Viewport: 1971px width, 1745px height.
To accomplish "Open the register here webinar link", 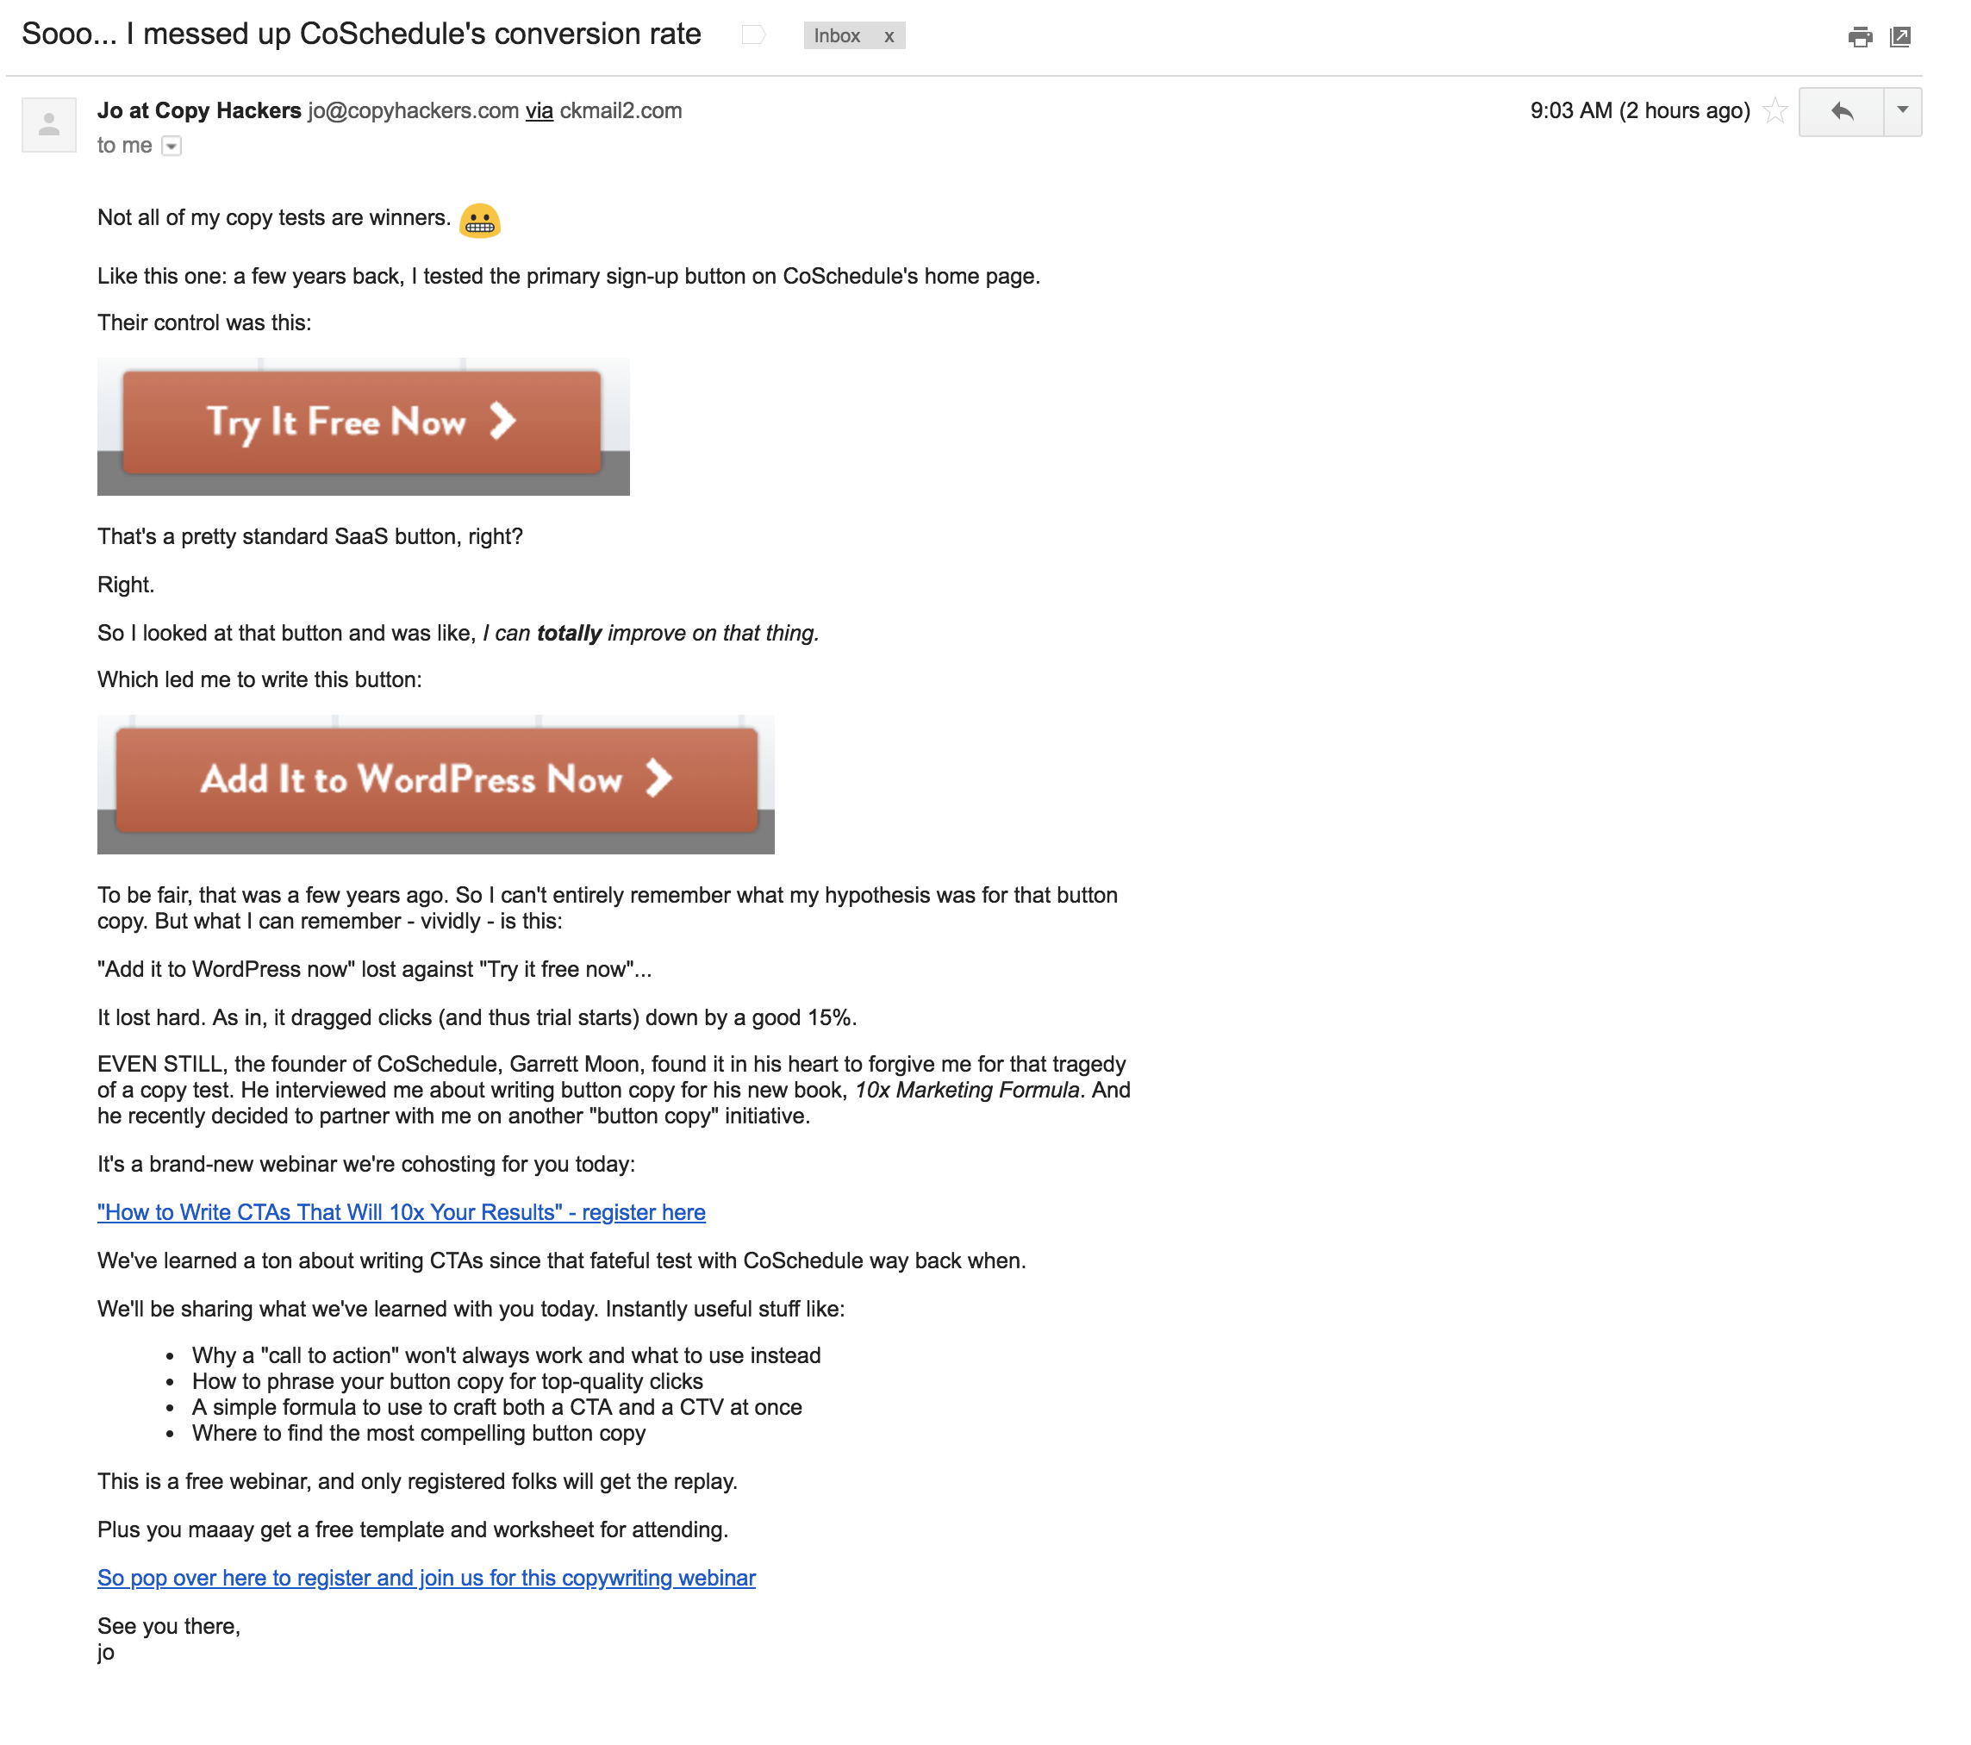I will click(x=402, y=1211).
